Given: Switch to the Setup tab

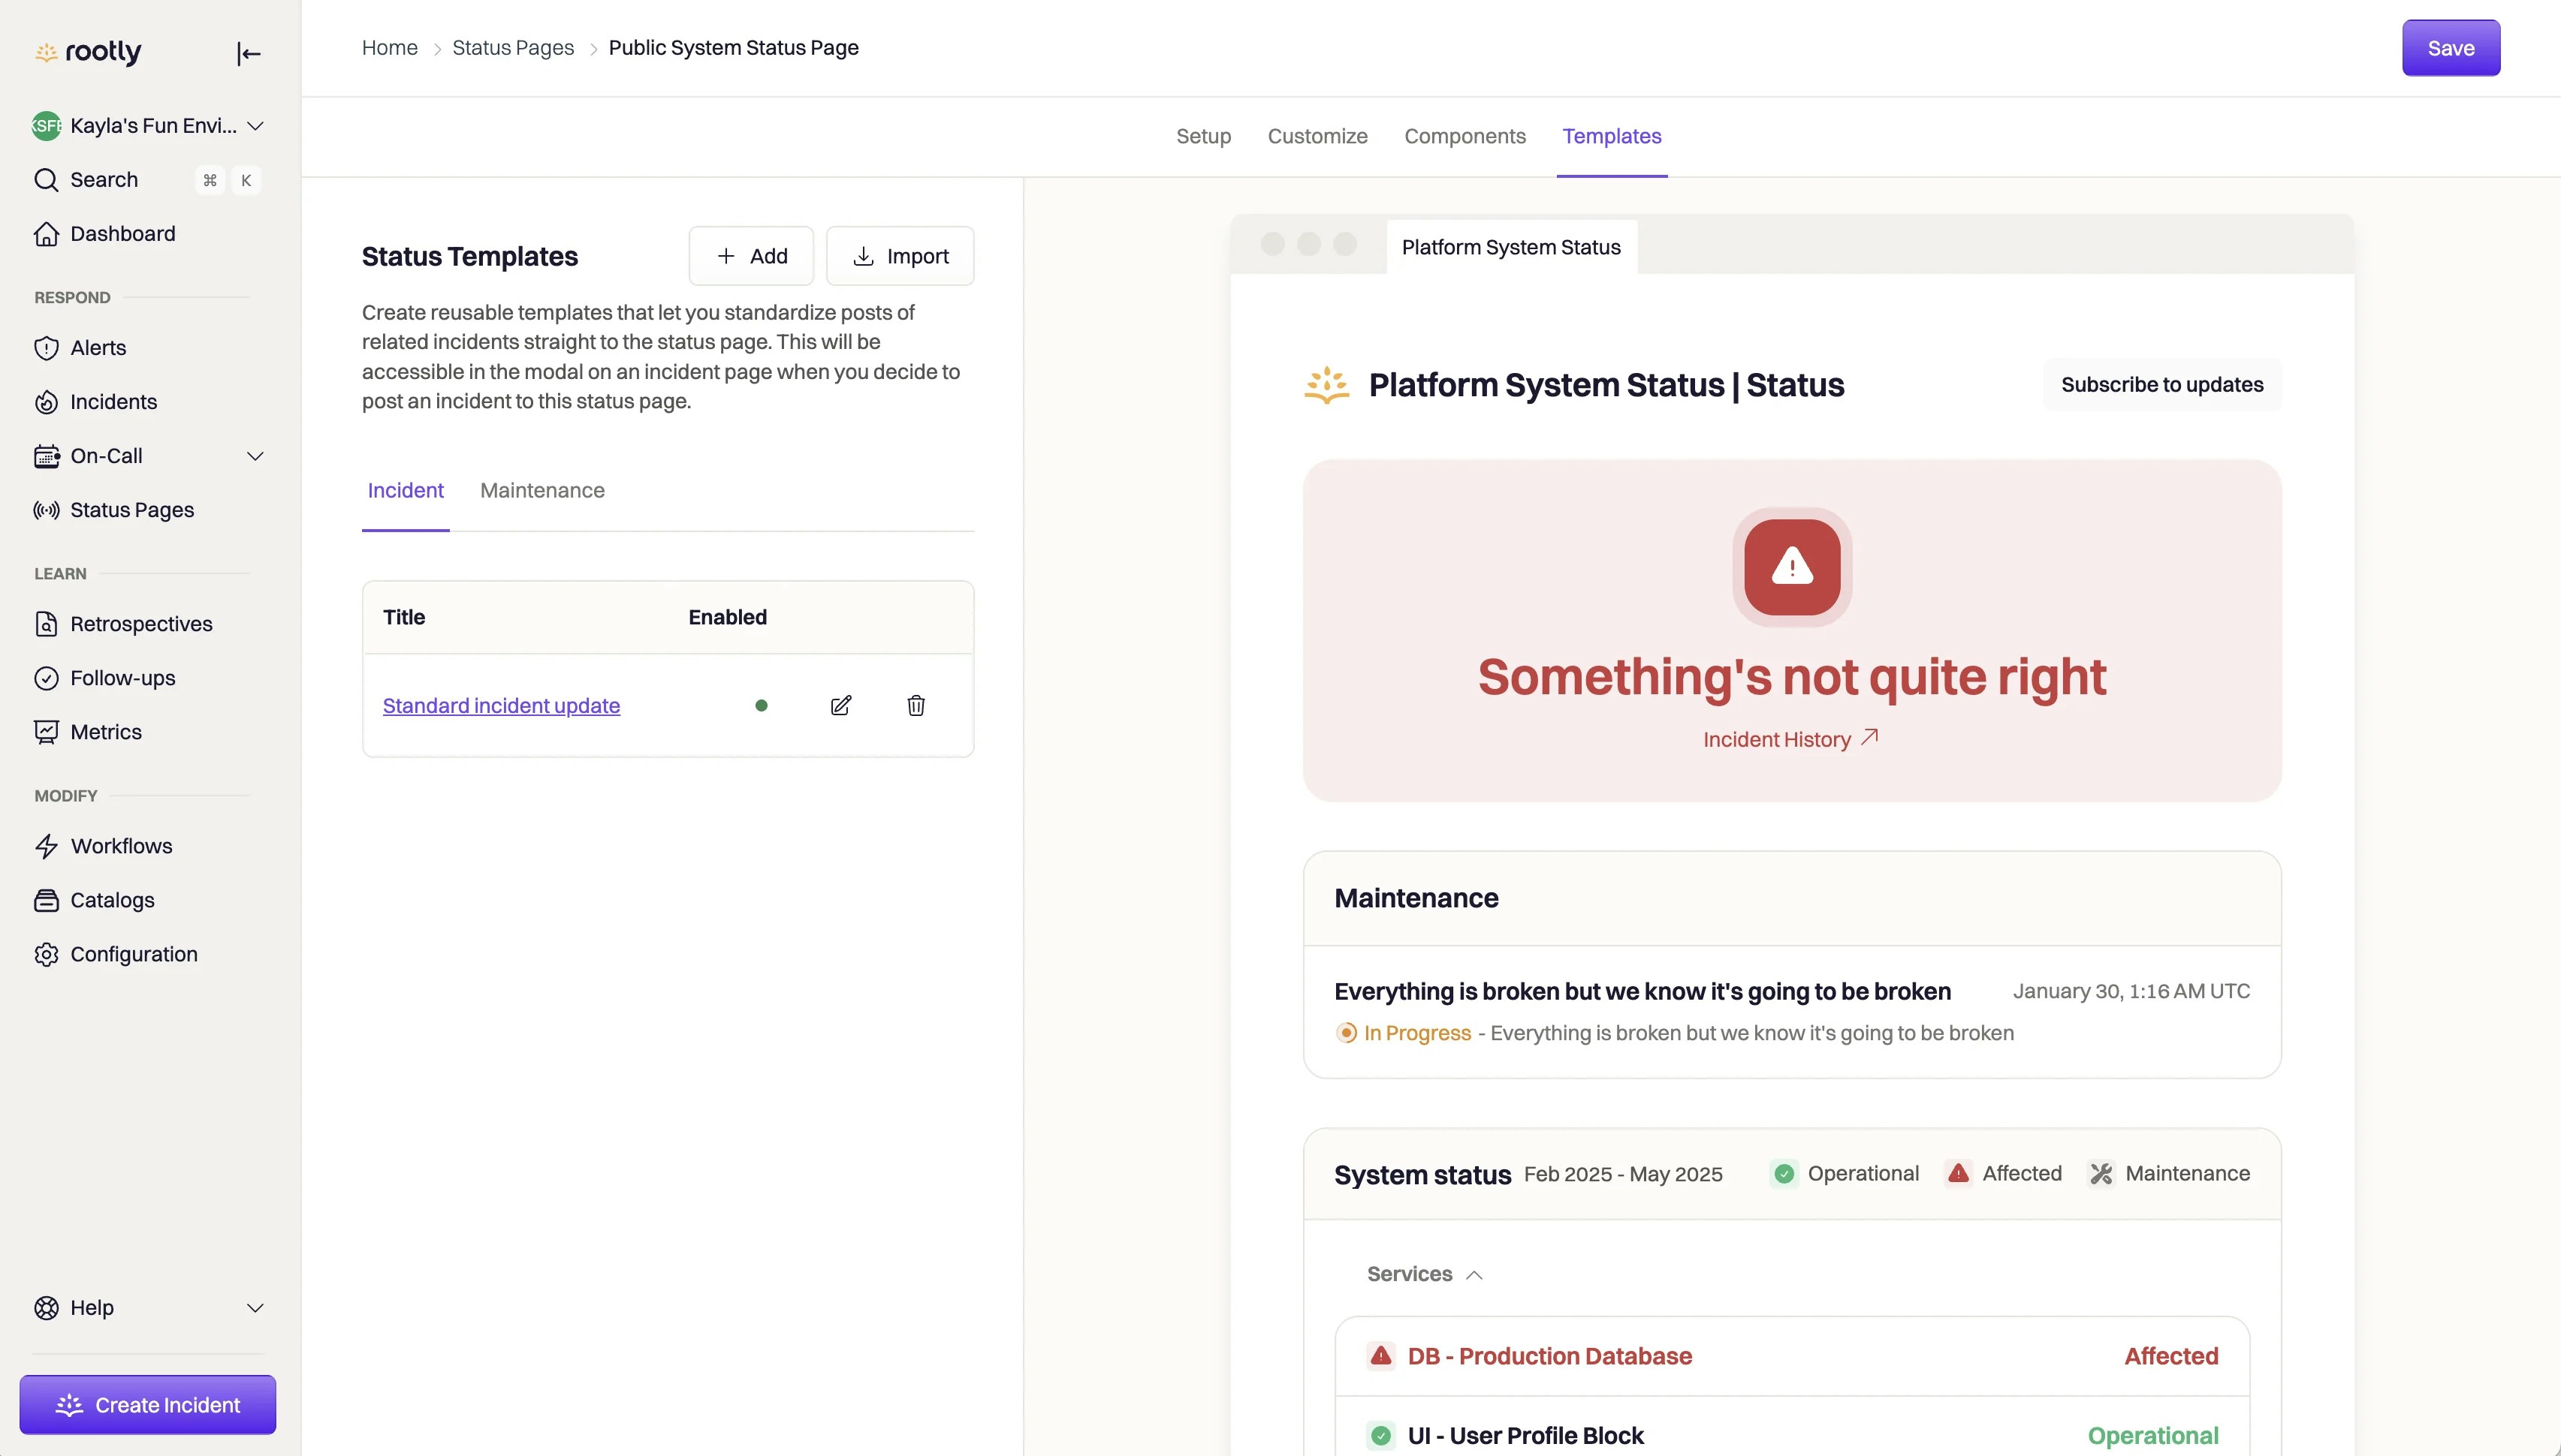Looking at the screenshot, I should [1203, 136].
